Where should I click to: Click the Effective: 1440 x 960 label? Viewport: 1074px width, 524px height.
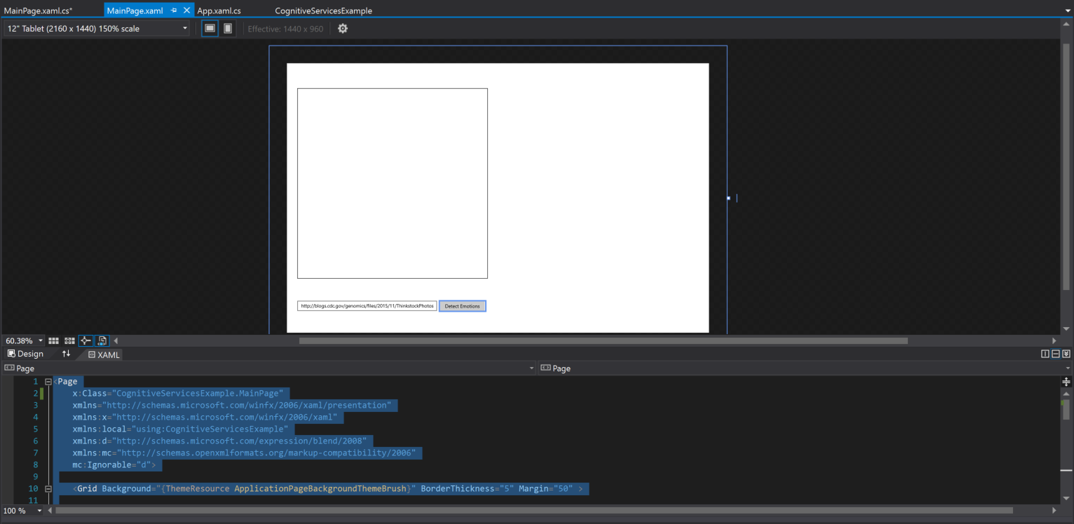(285, 29)
